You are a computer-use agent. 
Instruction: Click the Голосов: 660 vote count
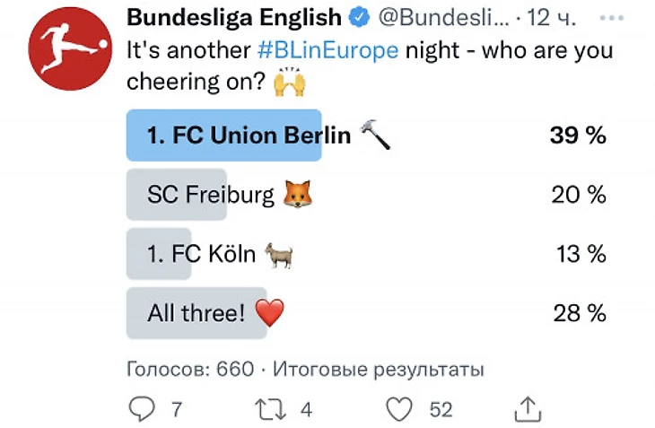pos(189,369)
